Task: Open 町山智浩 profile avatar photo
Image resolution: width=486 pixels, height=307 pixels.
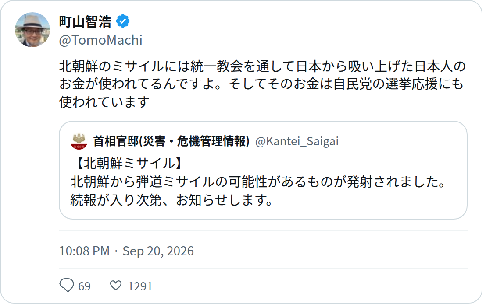Action: (x=32, y=30)
